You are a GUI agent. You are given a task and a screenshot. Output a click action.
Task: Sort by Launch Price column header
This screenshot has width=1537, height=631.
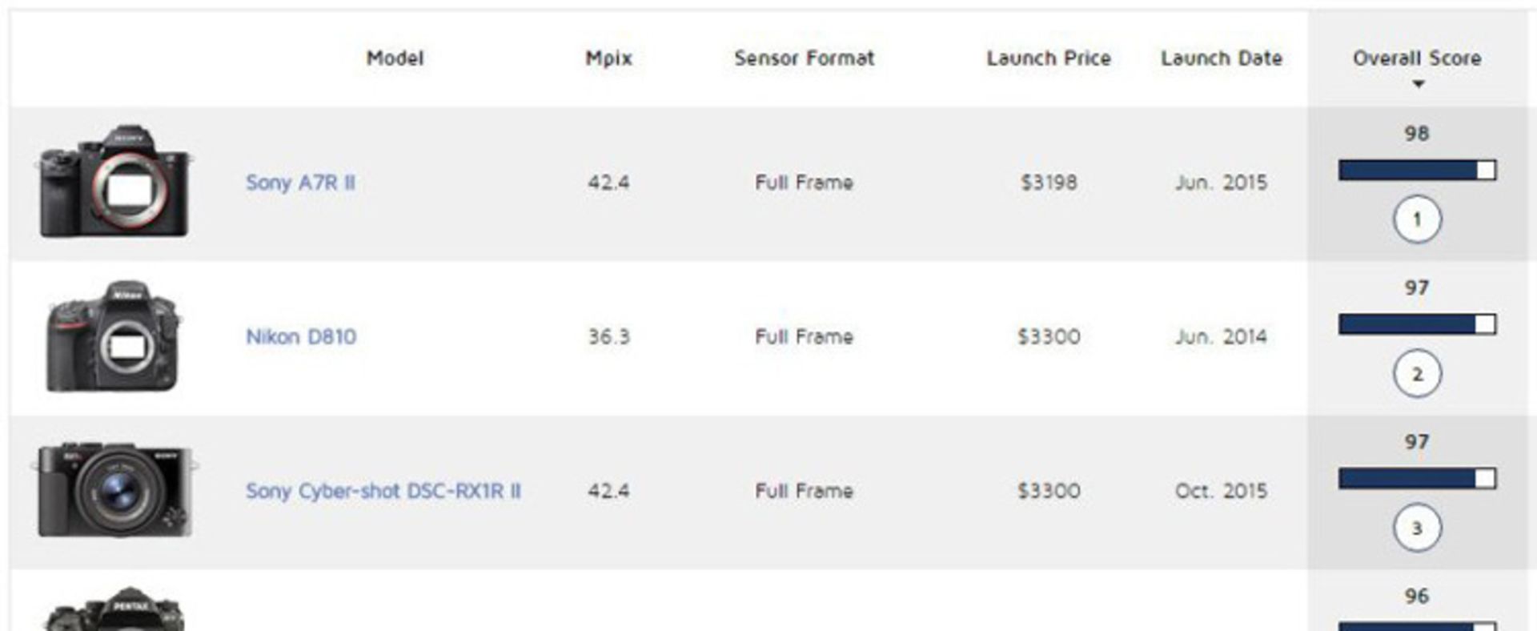click(x=1048, y=58)
